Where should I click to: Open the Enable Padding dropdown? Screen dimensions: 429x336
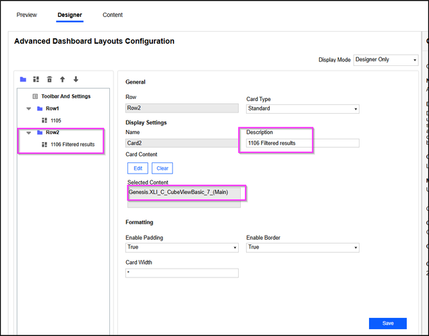pos(181,248)
